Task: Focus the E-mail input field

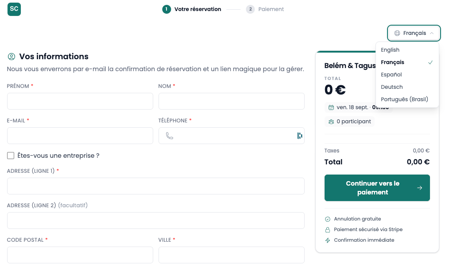Action: [80, 136]
